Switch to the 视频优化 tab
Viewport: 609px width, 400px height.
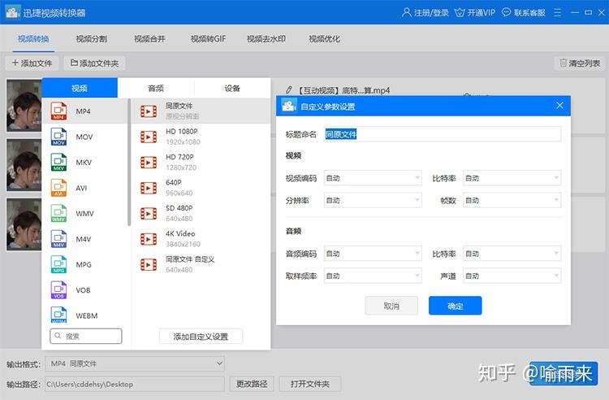tap(324, 39)
